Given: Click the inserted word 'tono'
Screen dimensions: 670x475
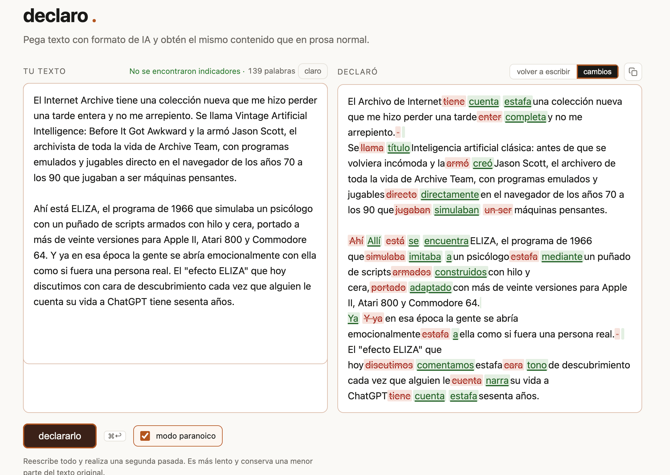Looking at the screenshot, I should [537, 365].
